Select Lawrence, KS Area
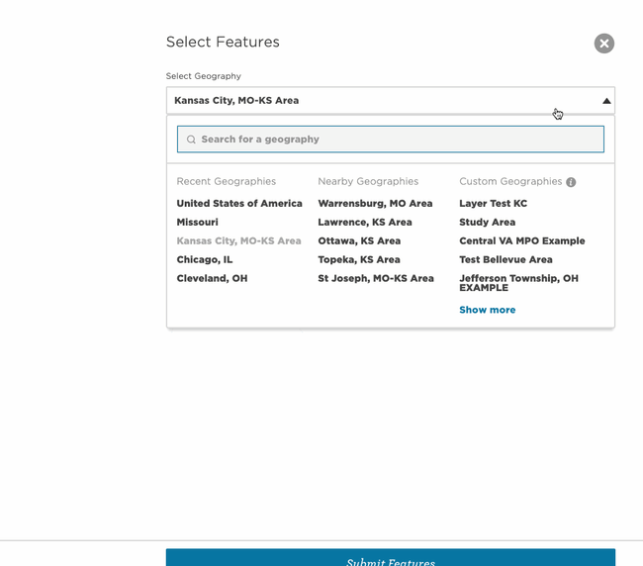The width and height of the screenshot is (643, 566). tap(365, 223)
